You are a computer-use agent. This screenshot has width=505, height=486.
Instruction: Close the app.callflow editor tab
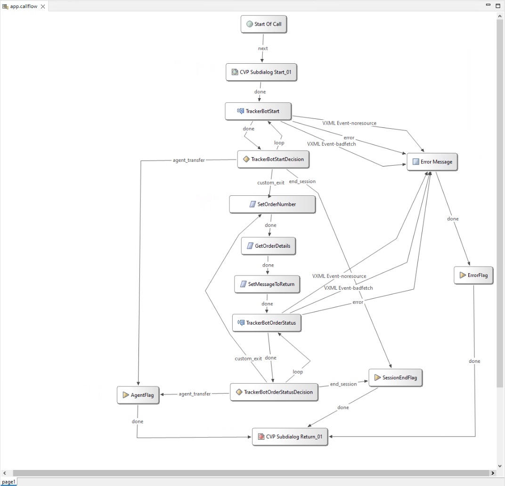pos(43,6)
